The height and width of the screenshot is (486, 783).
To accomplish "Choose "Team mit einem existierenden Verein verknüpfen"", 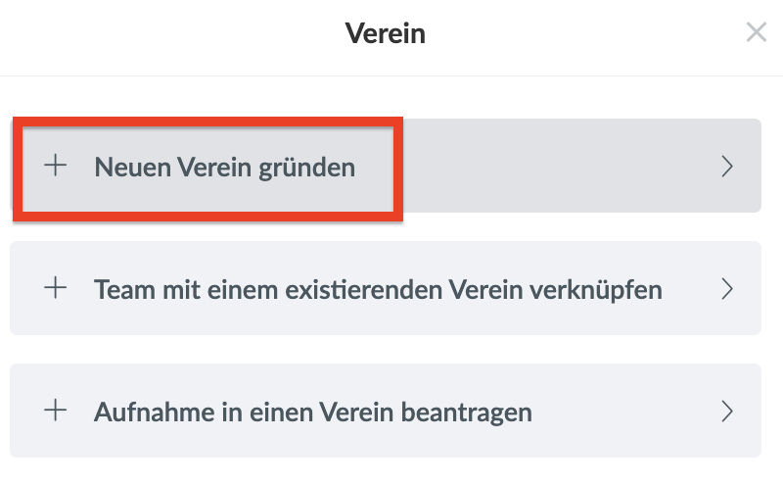I will click(x=378, y=290).
